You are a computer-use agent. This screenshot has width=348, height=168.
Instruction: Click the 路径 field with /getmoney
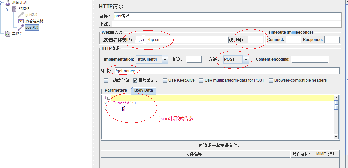pos(227,71)
